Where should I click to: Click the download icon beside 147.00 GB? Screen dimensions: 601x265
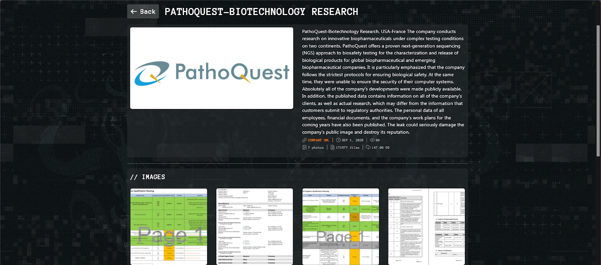point(368,147)
